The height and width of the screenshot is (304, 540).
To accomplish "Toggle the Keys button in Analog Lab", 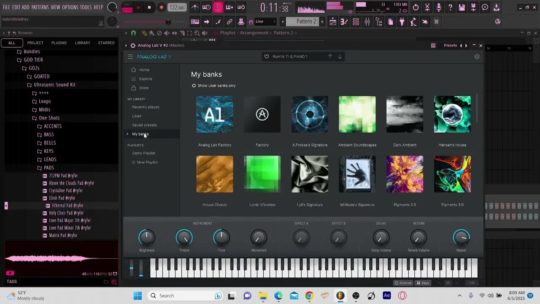I will [423, 283].
